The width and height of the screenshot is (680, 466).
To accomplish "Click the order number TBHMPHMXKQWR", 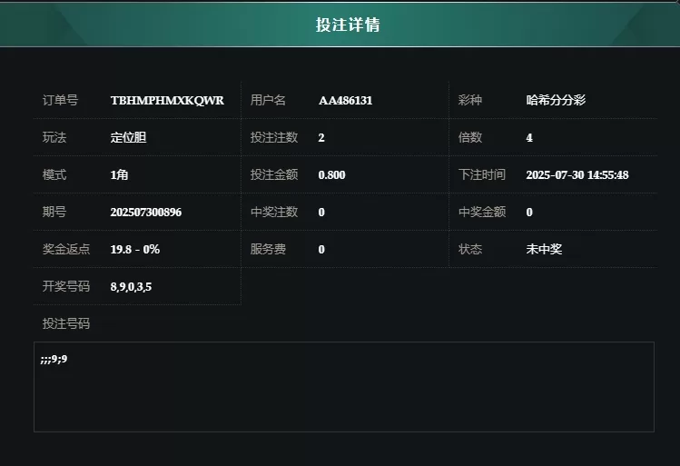I will click(x=167, y=101).
